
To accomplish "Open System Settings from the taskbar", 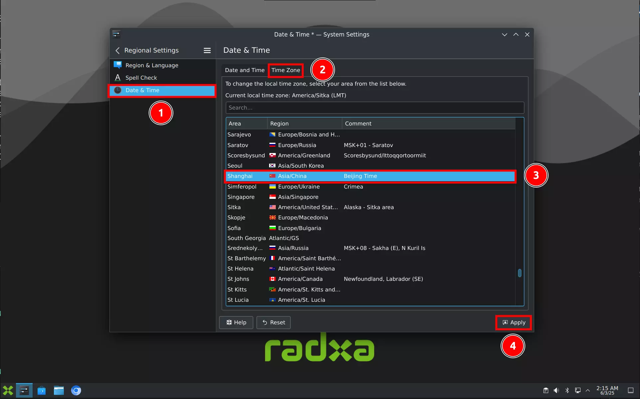I will pyautogui.click(x=24, y=390).
